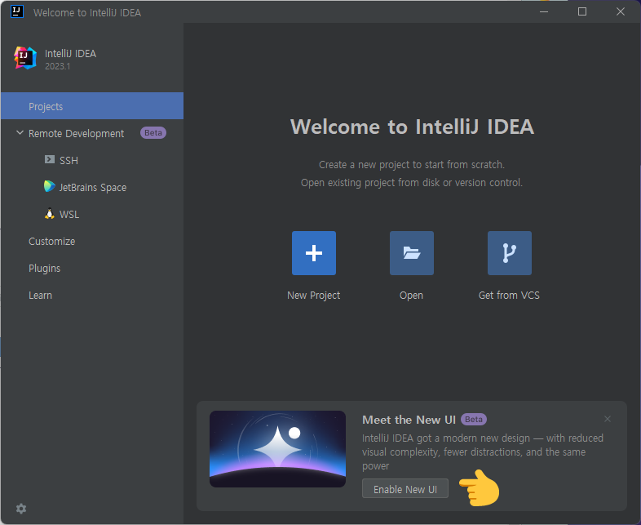
Task: Click the New Project plus icon
Action: pos(313,253)
